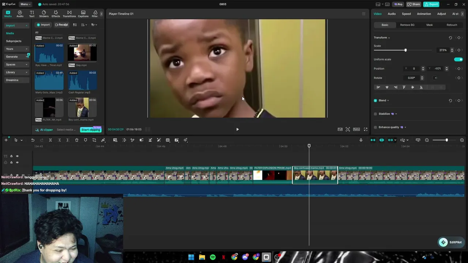Click the Record button in media panel
This screenshot has width=468, height=263.
tap(61, 25)
